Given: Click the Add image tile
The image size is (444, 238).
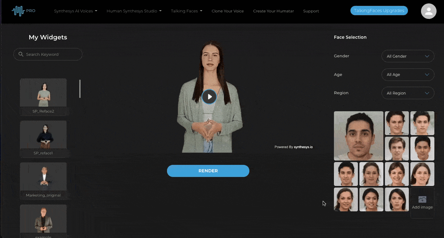Looking at the screenshot, I should tap(422, 203).
